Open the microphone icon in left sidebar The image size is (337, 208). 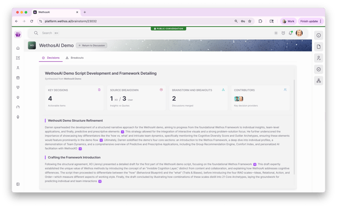[18, 117]
